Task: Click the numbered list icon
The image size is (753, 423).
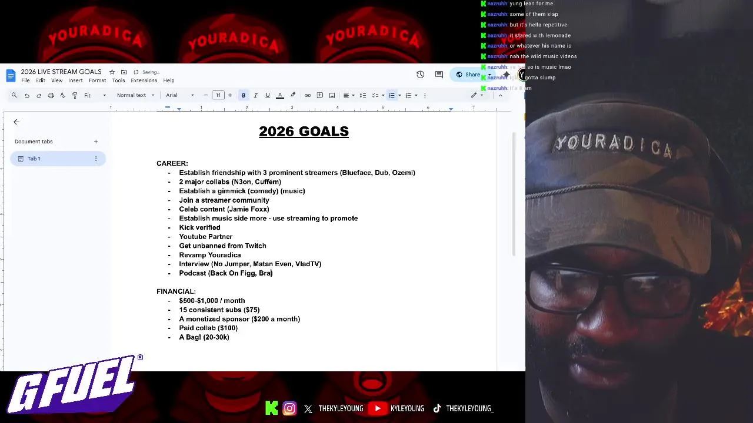Action: 408,95
